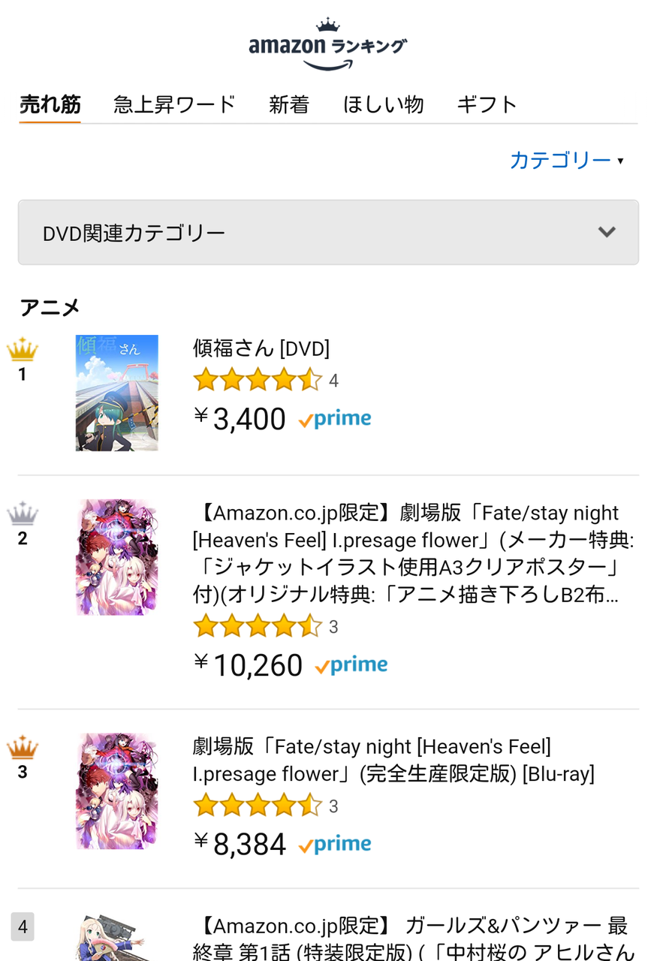Switch to the 新着 tab
The image size is (657, 961).
[x=289, y=104]
